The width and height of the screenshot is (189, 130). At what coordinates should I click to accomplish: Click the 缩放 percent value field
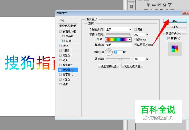point(139,59)
